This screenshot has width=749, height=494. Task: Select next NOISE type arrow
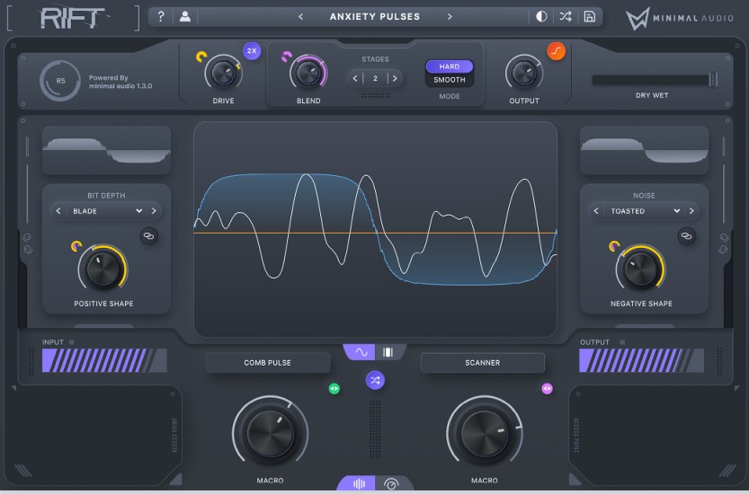point(691,211)
